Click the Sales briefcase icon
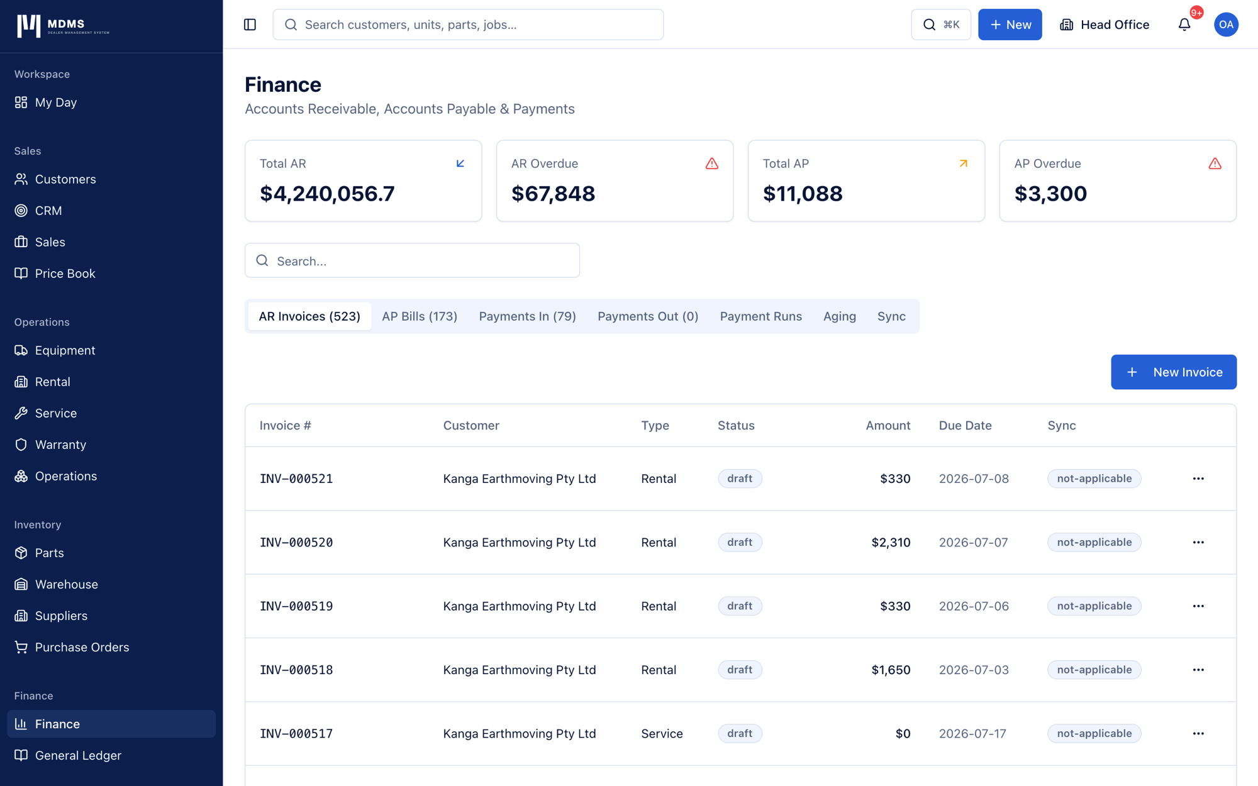This screenshot has height=786, width=1258. (x=21, y=242)
